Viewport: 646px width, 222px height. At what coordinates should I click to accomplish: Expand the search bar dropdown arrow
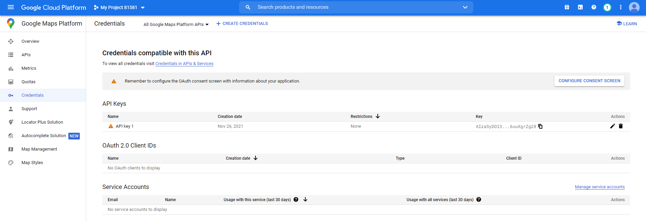coord(465,7)
